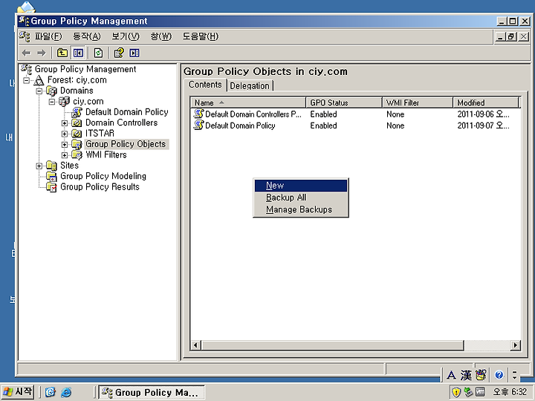Switch to the Contents tab
Screen dimensions: 535x401
[205, 85]
